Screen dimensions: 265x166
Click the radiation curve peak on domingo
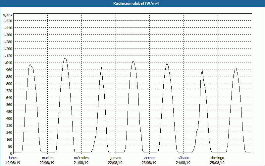pyautogui.click(x=236, y=69)
